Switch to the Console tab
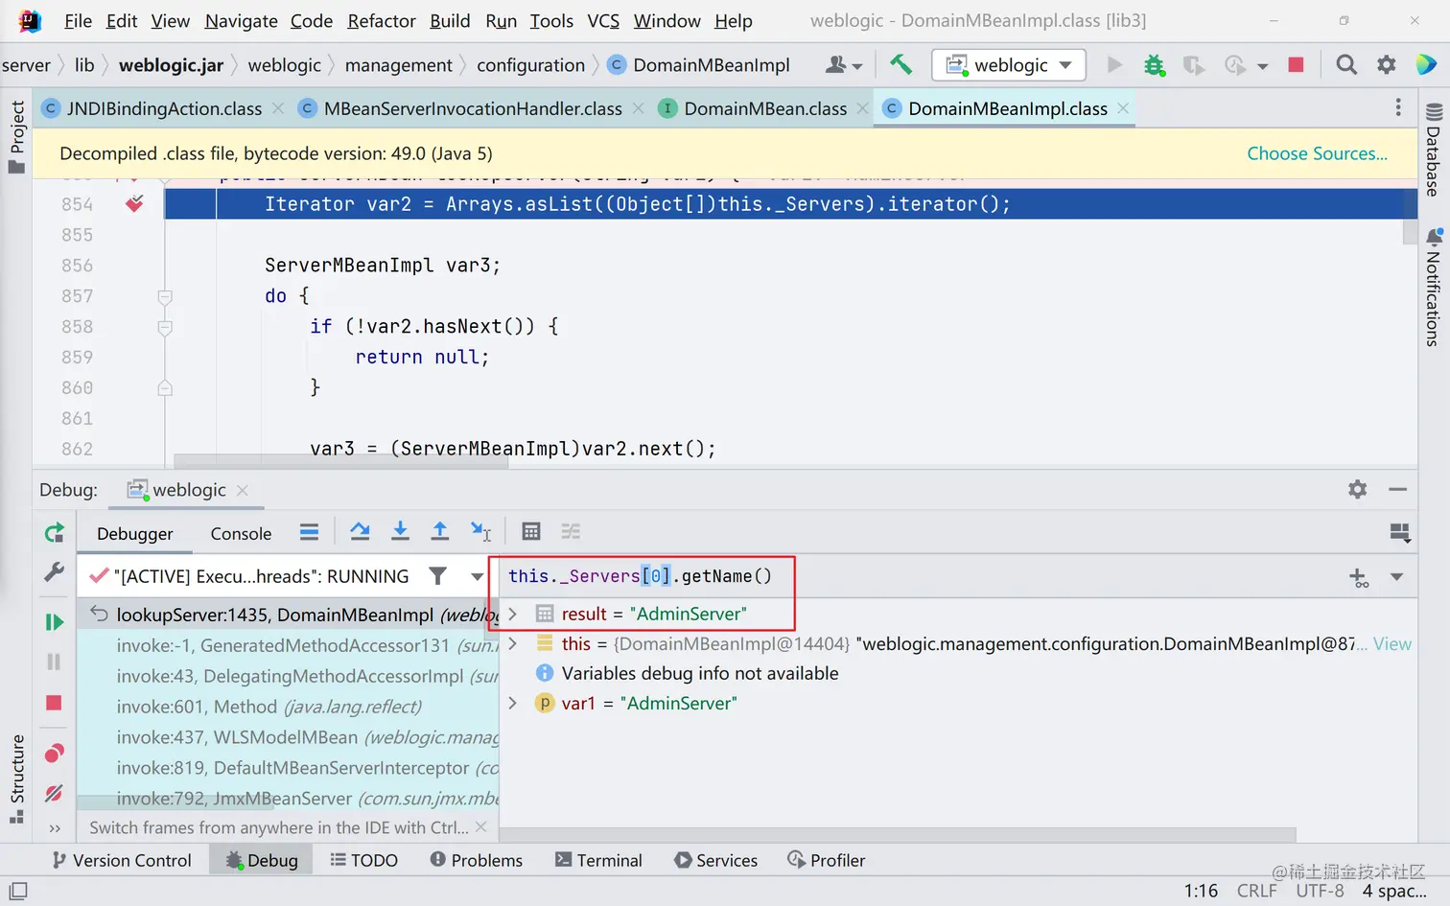 (241, 533)
